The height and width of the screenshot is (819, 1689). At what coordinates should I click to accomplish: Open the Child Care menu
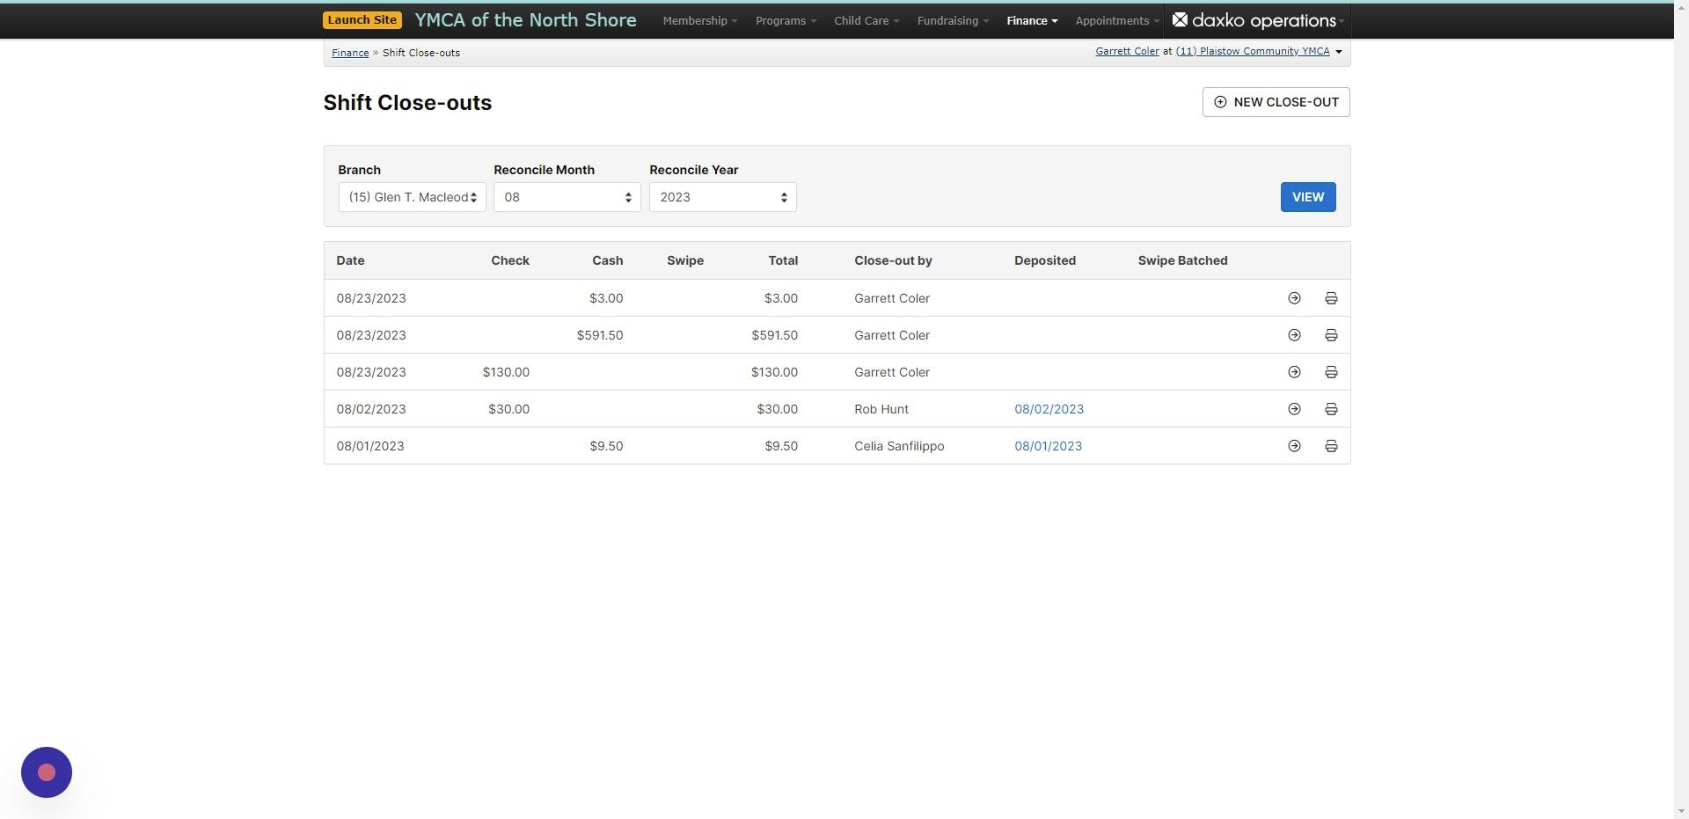866,20
